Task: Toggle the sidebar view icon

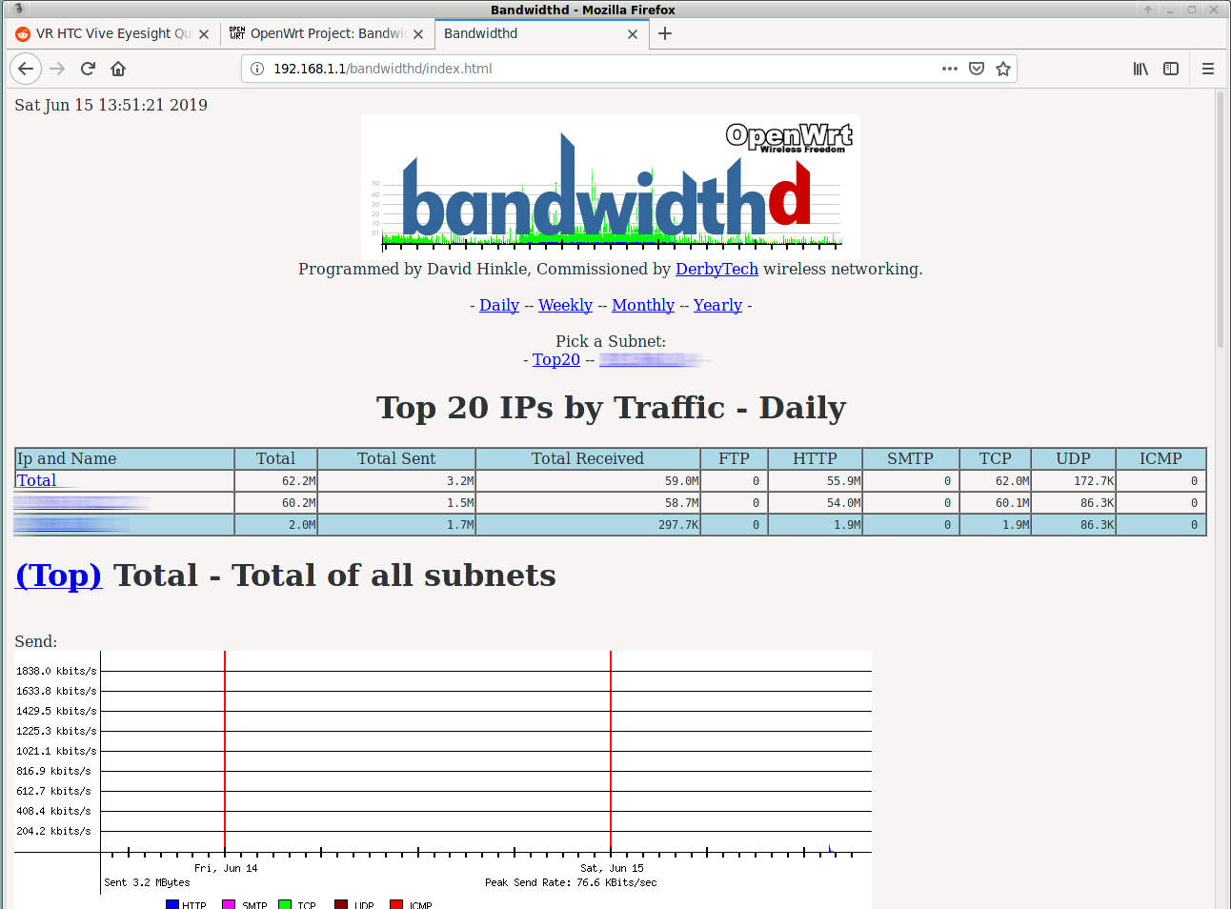Action: pyautogui.click(x=1171, y=69)
